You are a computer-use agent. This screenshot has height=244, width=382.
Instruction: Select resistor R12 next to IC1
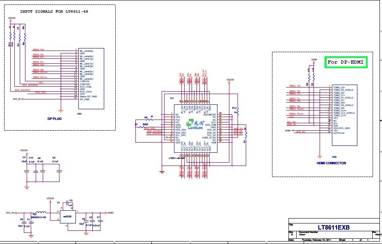pyautogui.click(x=238, y=110)
